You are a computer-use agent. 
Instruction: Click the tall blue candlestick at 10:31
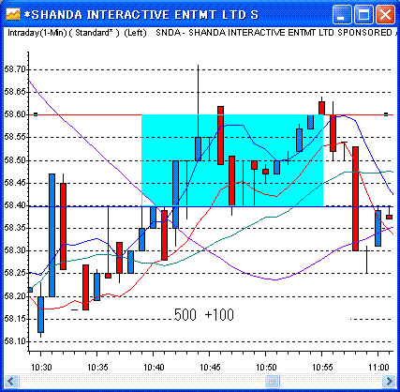point(52,235)
